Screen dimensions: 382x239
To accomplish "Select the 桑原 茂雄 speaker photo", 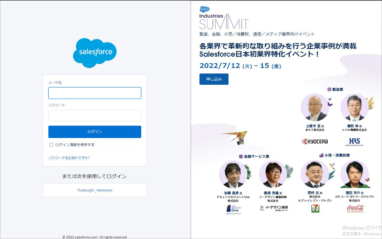I will [273, 174].
